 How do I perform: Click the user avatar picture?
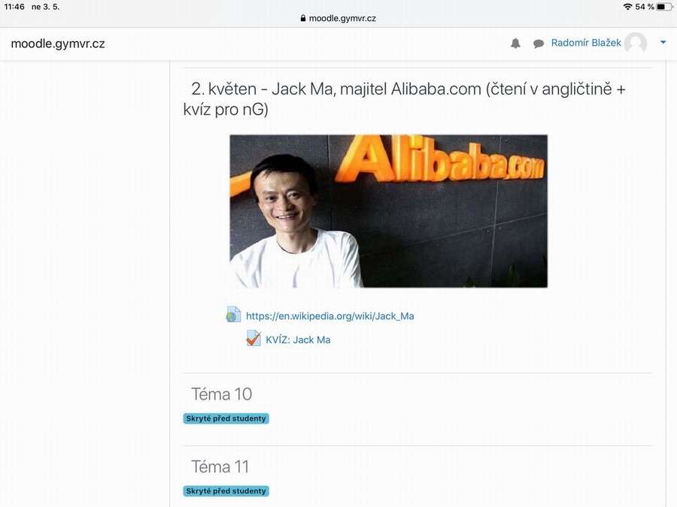636,43
